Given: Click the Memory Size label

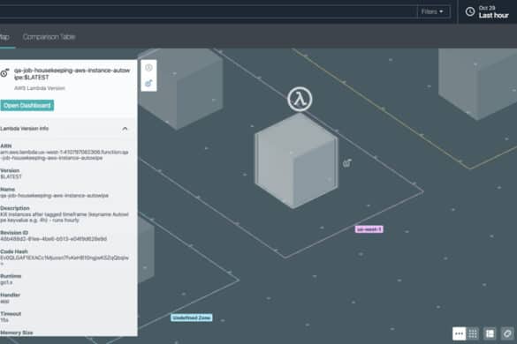Looking at the screenshot, I should (x=17, y=333).
